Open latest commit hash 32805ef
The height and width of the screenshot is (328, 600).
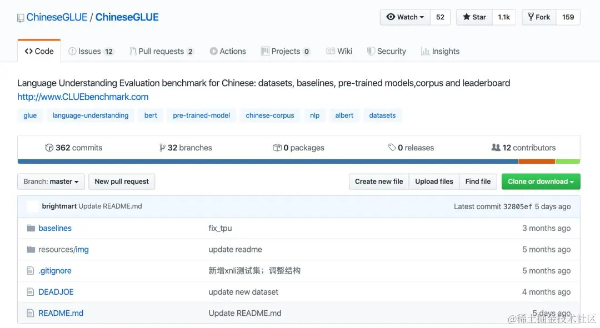click(x=517, y=206)
